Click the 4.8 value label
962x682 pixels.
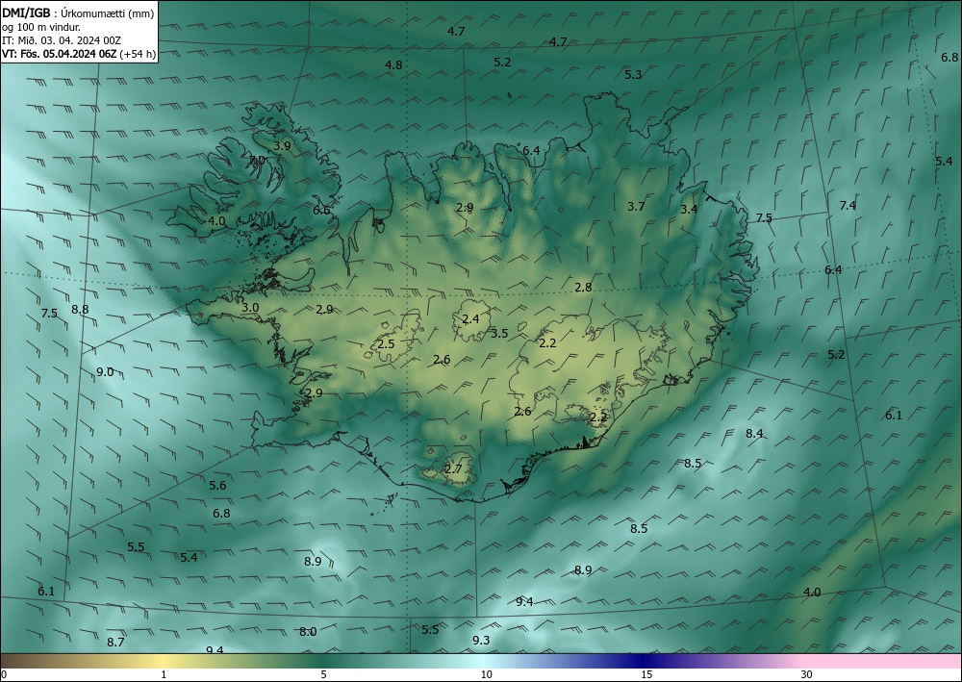pyautogui.click(x=393, y=65)
